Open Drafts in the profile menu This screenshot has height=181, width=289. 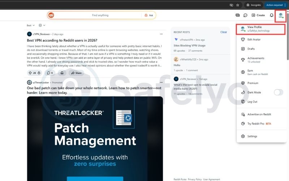(x=251, y=49)
